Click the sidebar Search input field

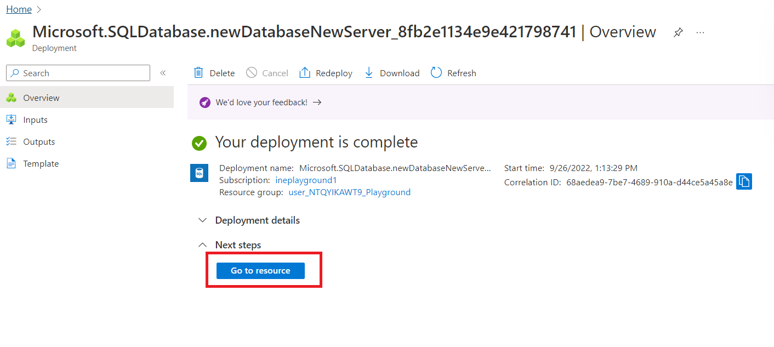pyautogui.click(x=82, y=73)
